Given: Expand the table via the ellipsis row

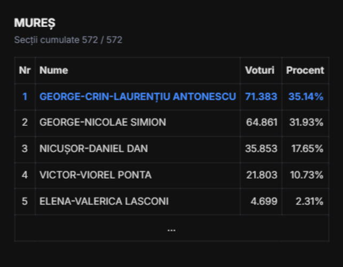Looking at the screenshot, I should point(171,228).
